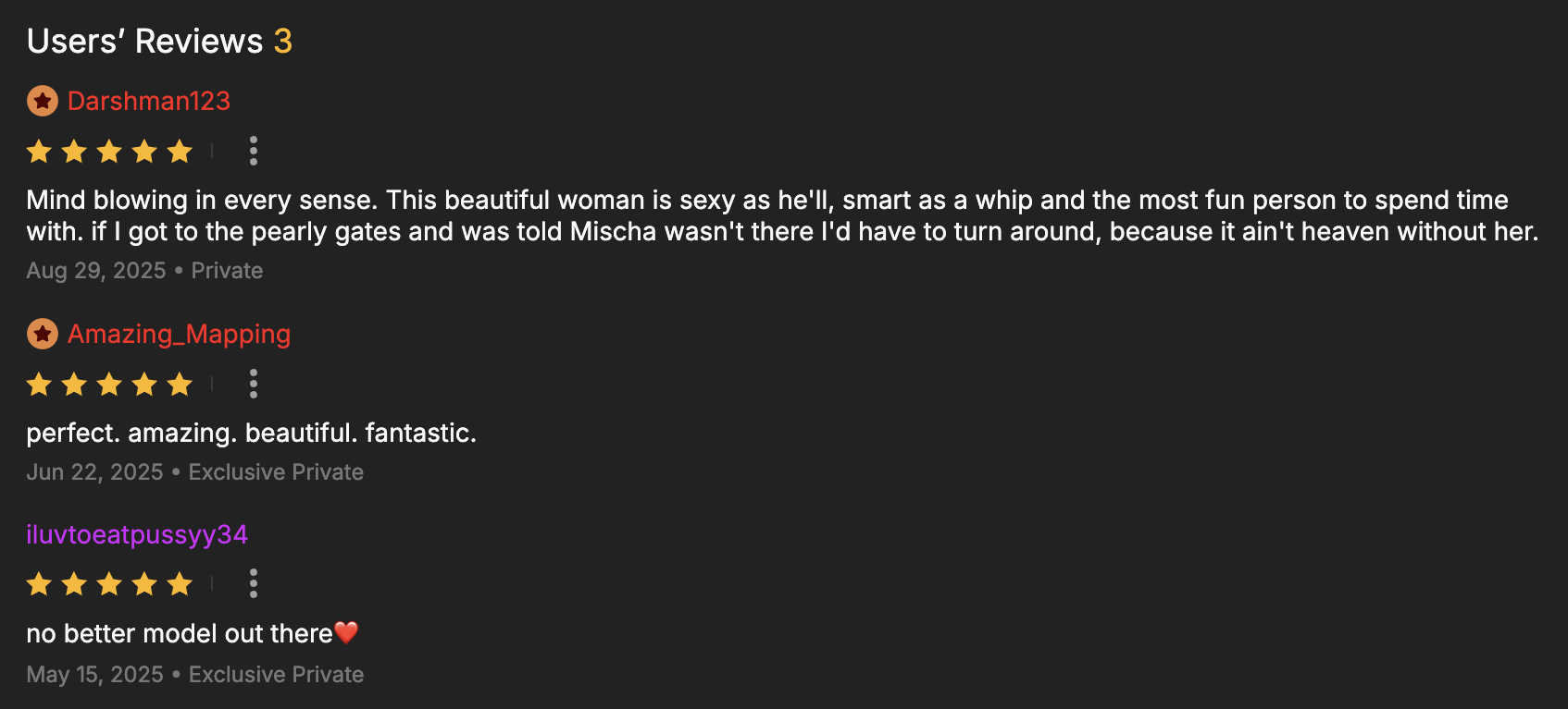Open the three-dot menu on Amazing_Mapping's review
The width and height of the screenshot is (1568, 709).
pos(253,384)
